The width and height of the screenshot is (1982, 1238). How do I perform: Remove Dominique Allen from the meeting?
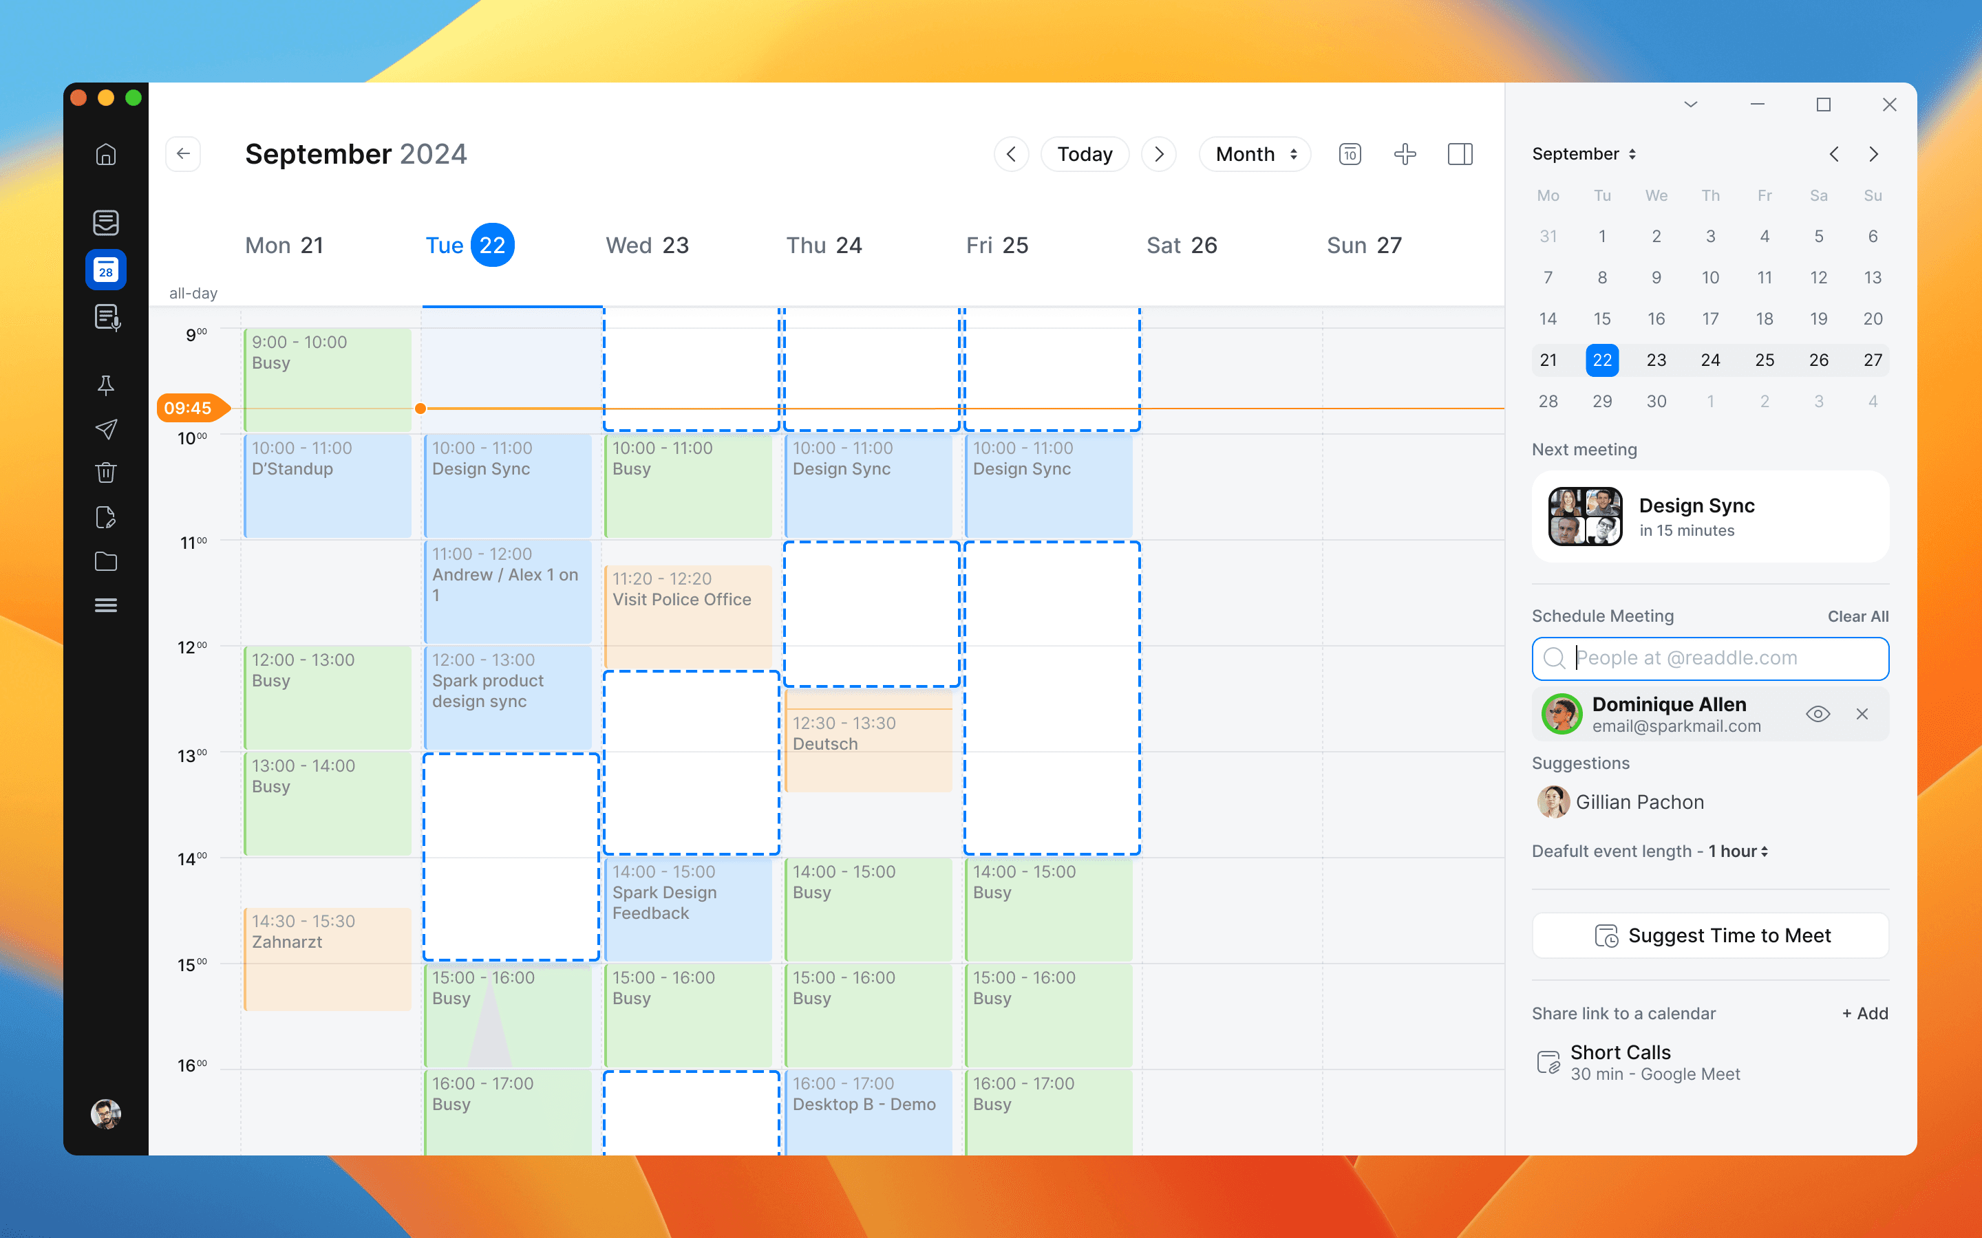point(1862,714)
